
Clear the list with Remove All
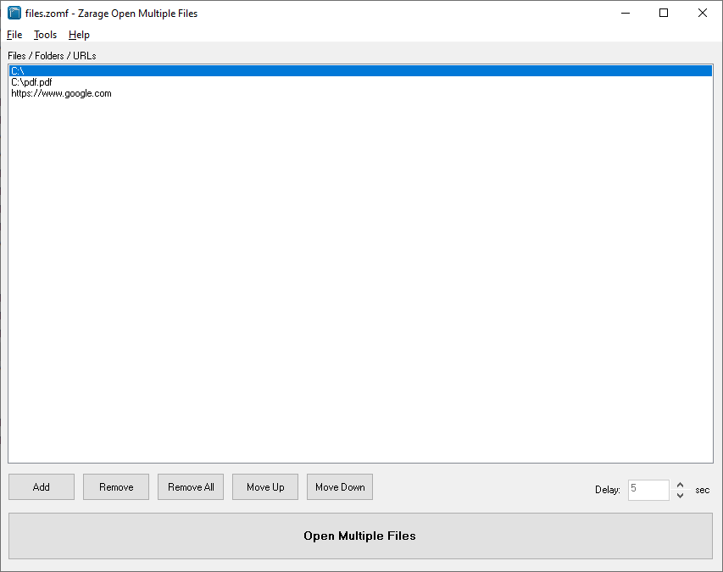[191, 487]
